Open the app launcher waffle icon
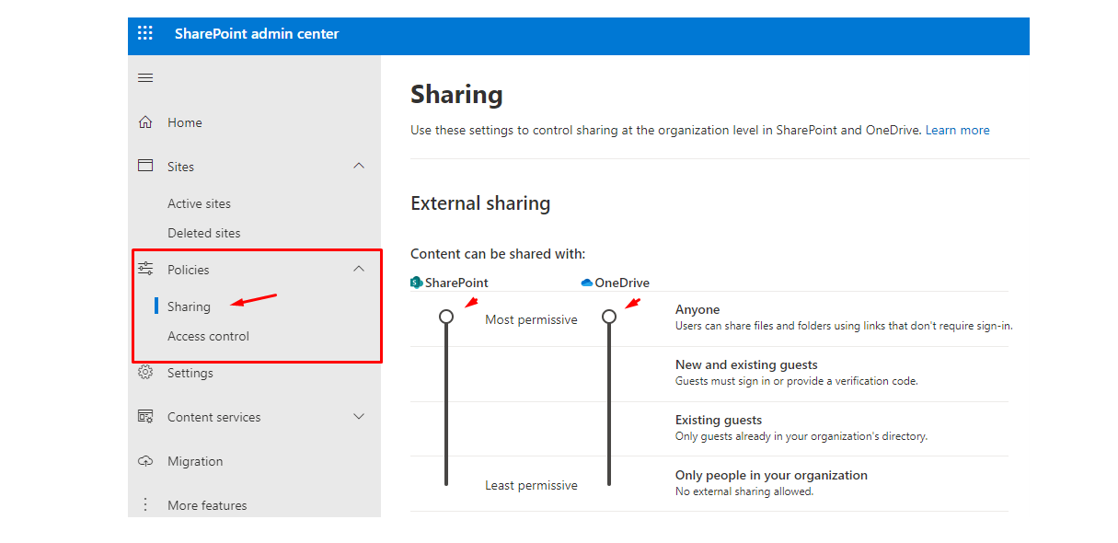The height and width of the screenshot is (543, 1118). [145, 34]
